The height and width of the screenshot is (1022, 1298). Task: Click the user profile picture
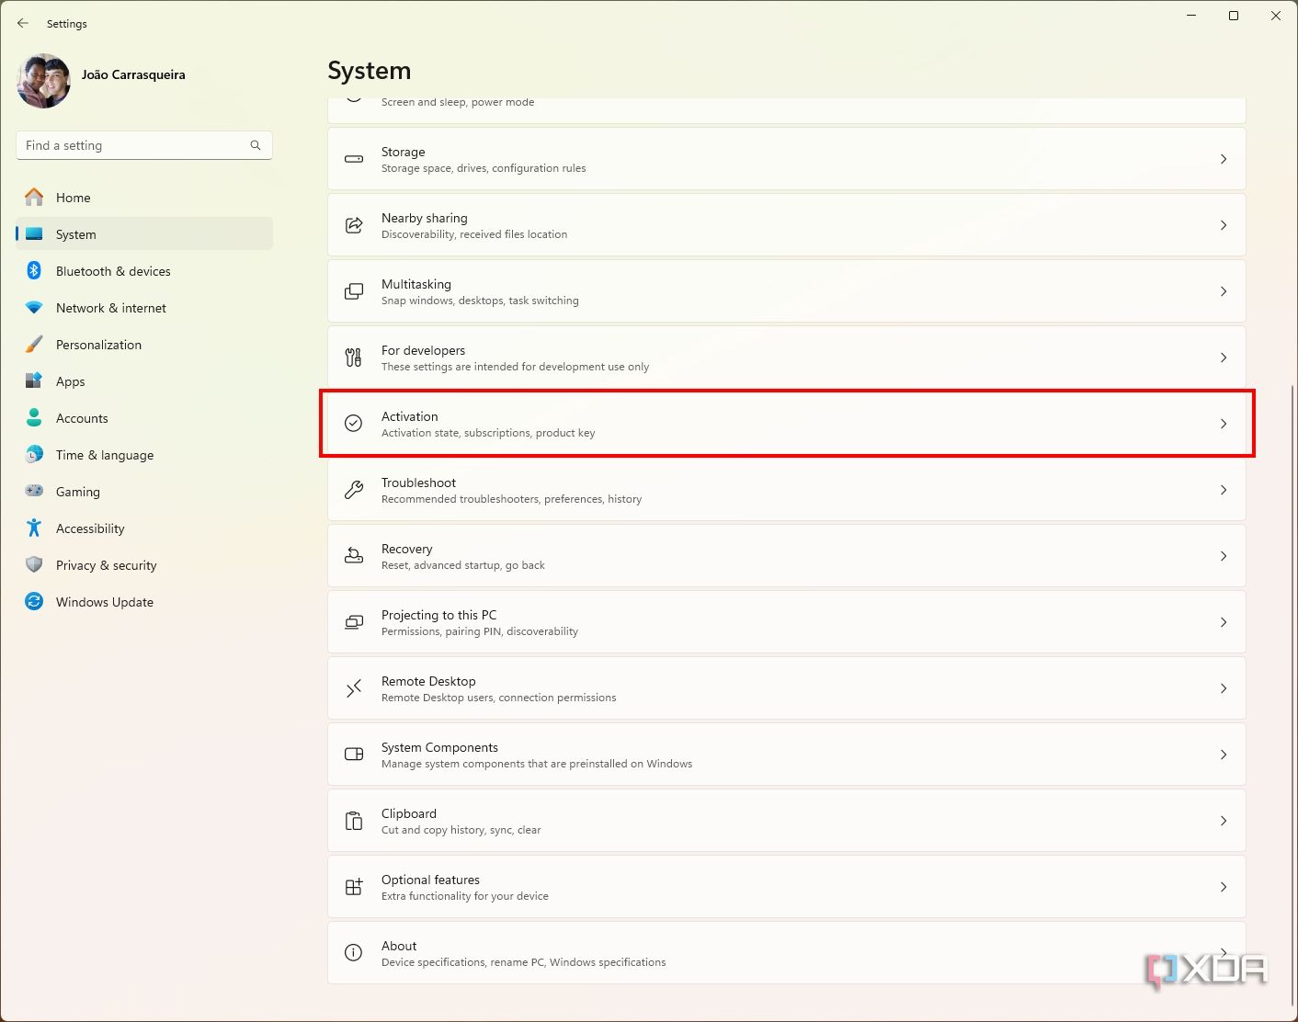pyautogui.click(x=43, y=81)
